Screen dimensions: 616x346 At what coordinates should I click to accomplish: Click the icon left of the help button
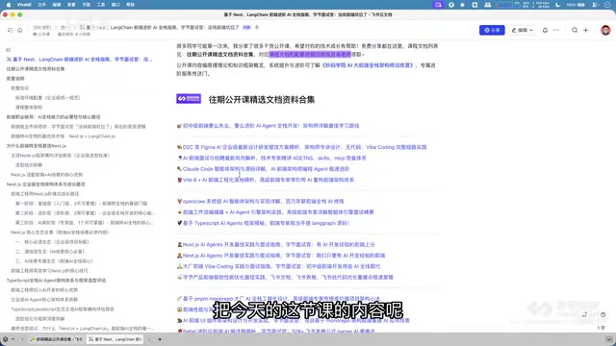point(584,314)
